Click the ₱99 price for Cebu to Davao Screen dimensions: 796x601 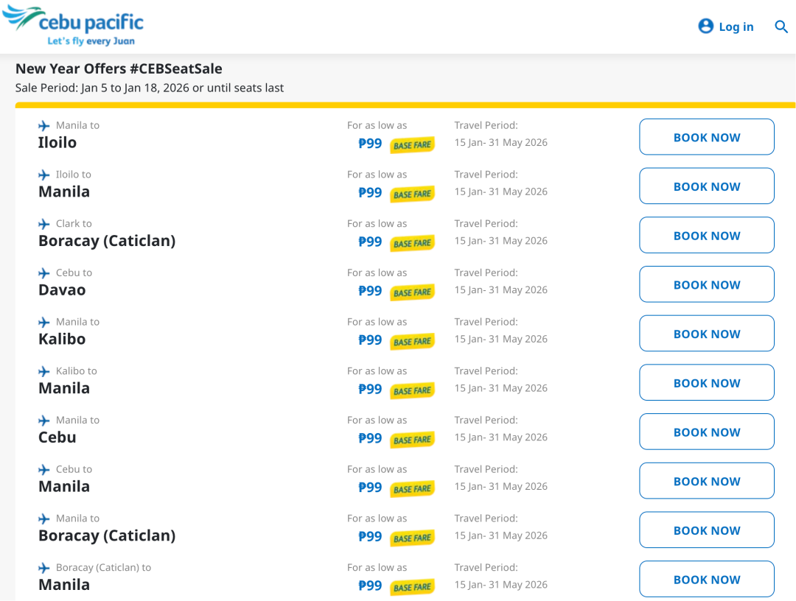(370, 291)
